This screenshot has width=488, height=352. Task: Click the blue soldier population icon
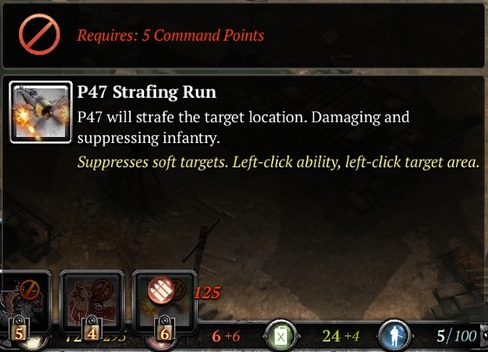coord(394,336)
